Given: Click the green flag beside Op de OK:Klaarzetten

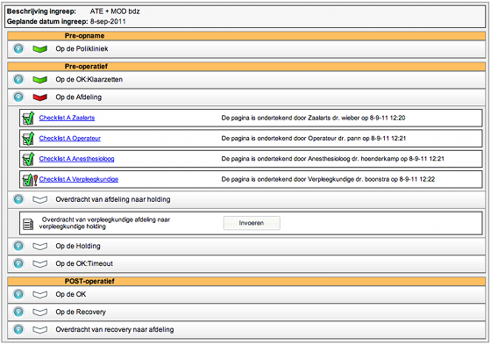Looking at the screenshot, I should [x=39, y=80].
